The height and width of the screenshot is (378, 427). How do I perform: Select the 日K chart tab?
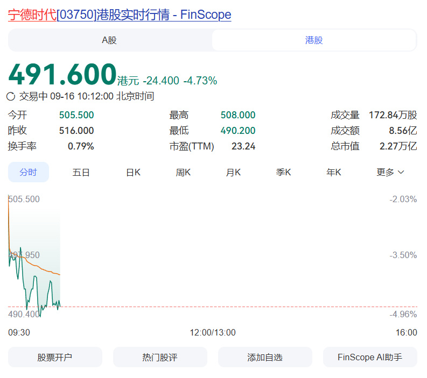tap(133, 173)
